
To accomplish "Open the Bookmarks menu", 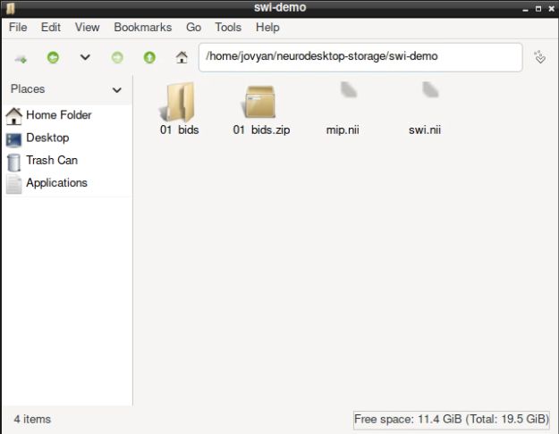I will point(142,28).
